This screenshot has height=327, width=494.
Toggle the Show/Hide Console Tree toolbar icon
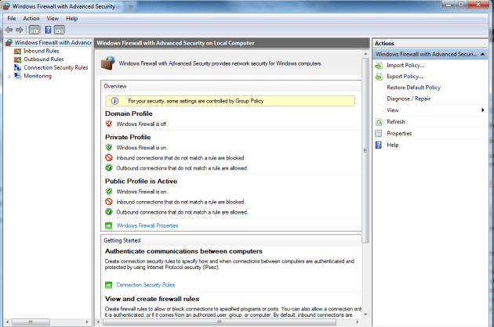35,30
